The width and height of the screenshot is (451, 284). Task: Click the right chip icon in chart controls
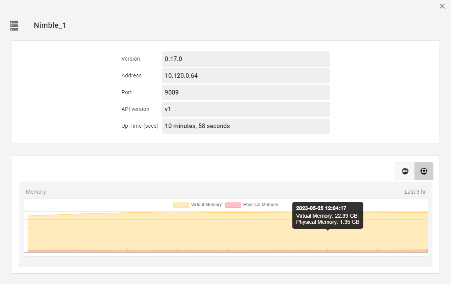tap(423, 171)
